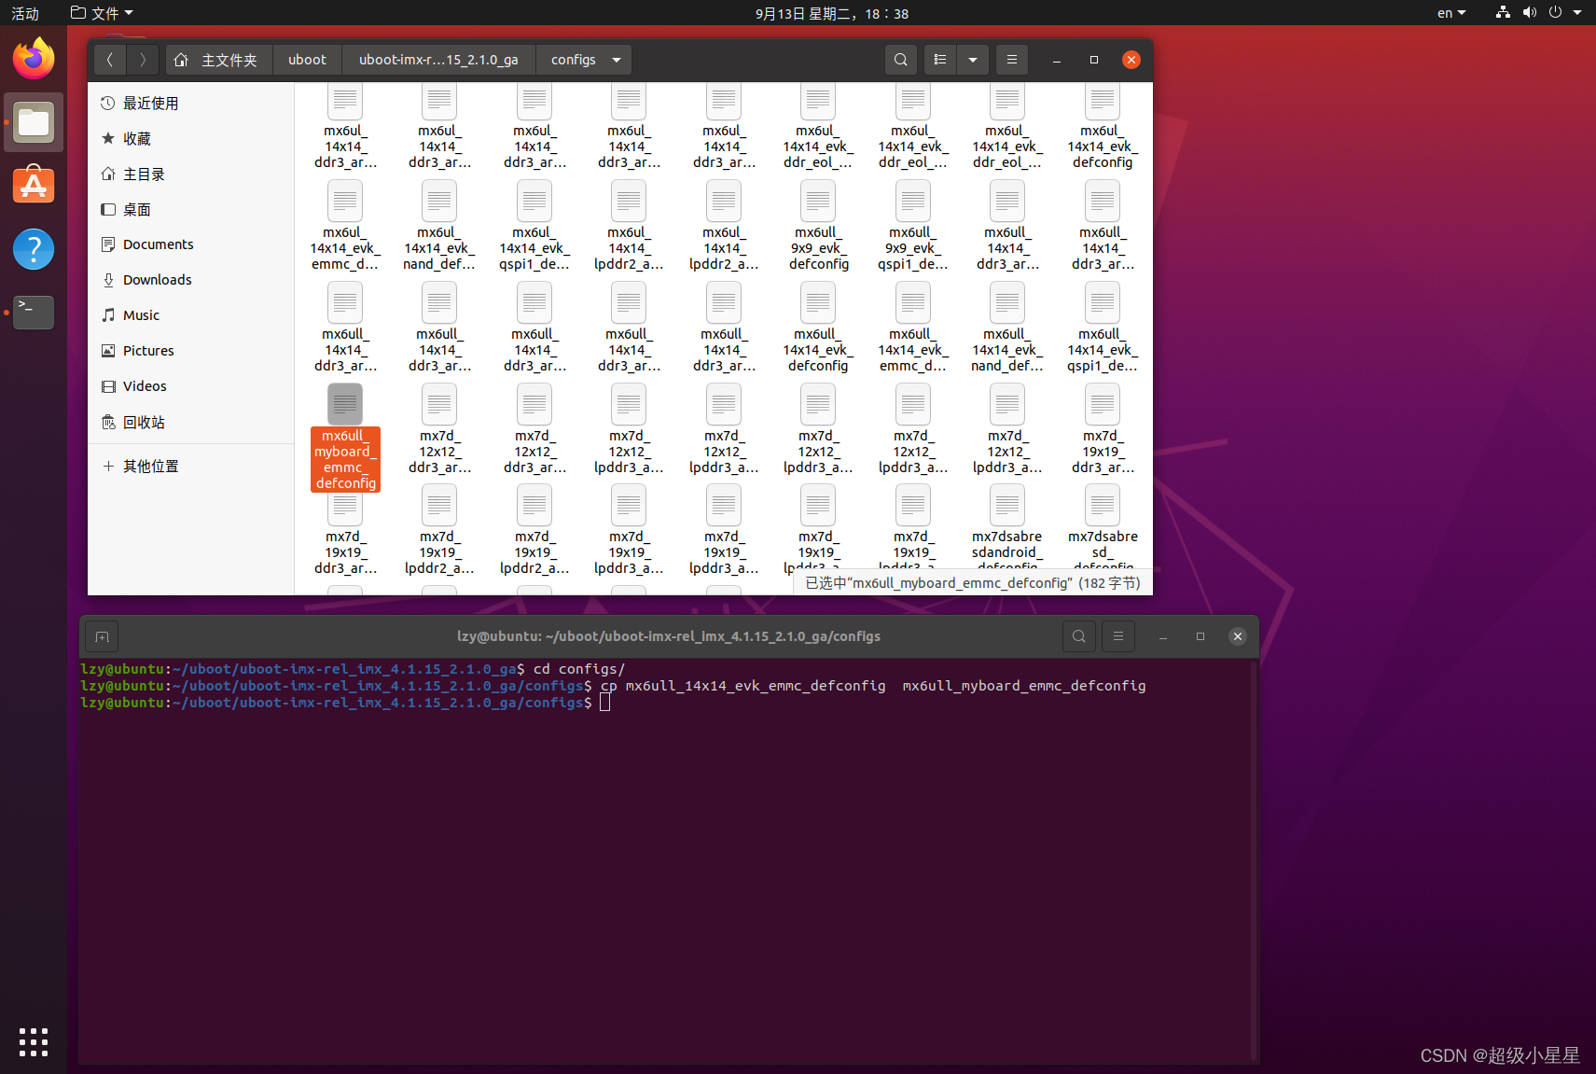The width and height of the screenshot is (1596, 1074).
Task: Toggle search in the terminal window
Action: (1078, 636)
